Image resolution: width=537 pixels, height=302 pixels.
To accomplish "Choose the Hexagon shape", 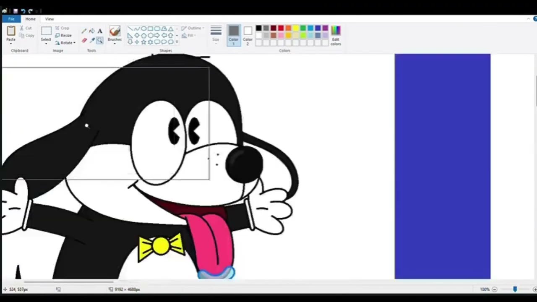I will click(150, 35).
